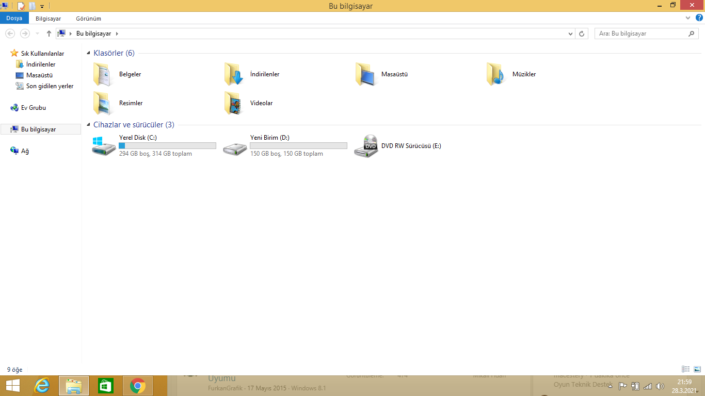Expand the ribbon with the chevron near Help
This screenshot has width=705, height=396.
click(688, 18)
